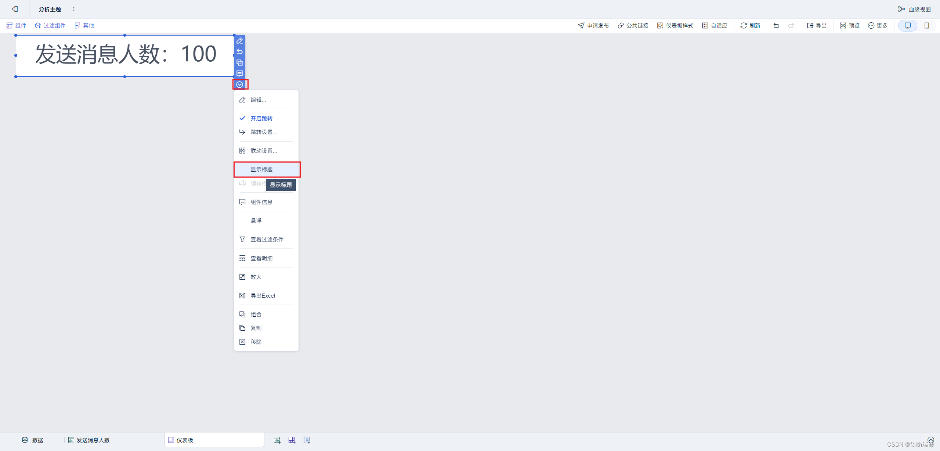
Task: Toggle 显示标题 menu option
Action: pyautogui.click(x=266, y=170)
